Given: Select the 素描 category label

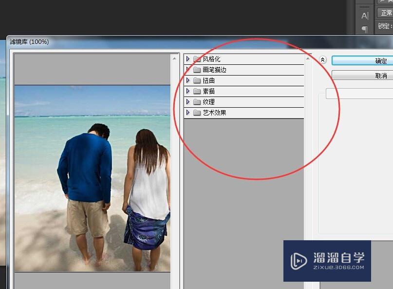Looking at the screenshot, I should tap(208, 91).
